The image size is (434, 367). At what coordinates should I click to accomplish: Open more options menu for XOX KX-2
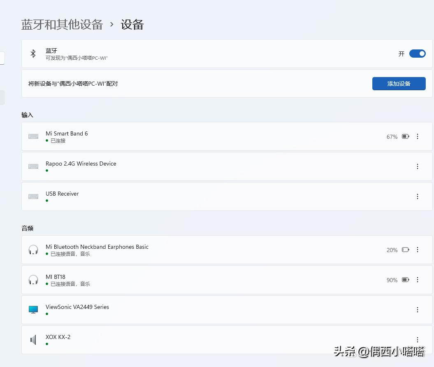tap(418, 339)
